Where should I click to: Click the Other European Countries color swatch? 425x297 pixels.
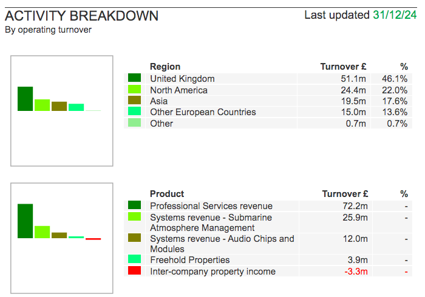point(134,112)
